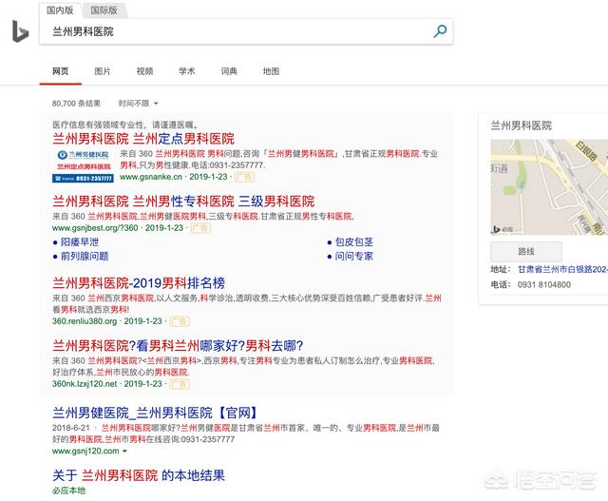608x501 pixels.
Task: Click the 必应本地 text
Action: tap(68, 491)
